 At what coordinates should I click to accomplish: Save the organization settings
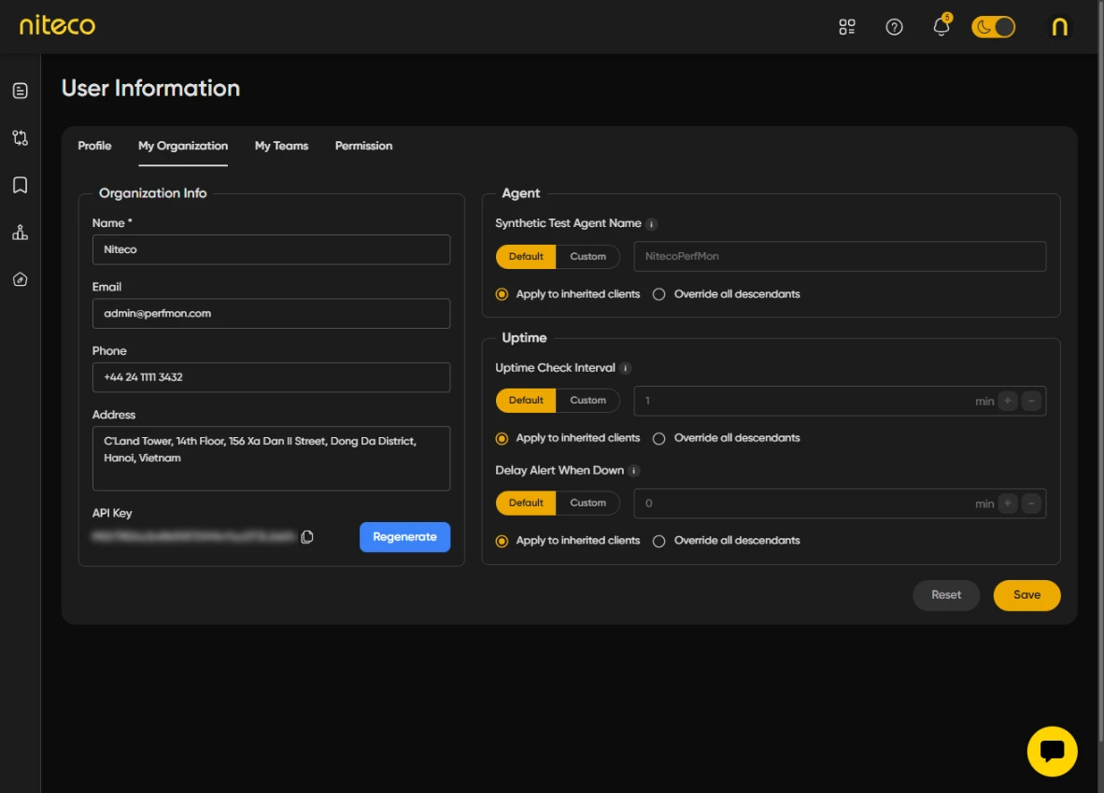pos(1026,595)
